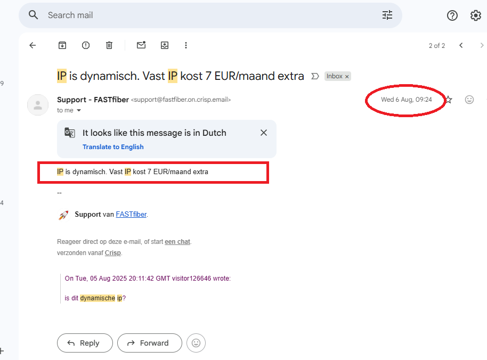
Task: Click quoted text 'is dit dynamische ip?'
Action: coord(95,298)
